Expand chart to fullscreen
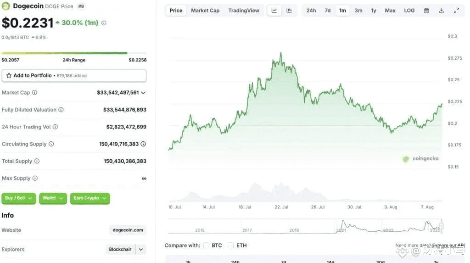470x263 pixels. (x=456, y=11)
